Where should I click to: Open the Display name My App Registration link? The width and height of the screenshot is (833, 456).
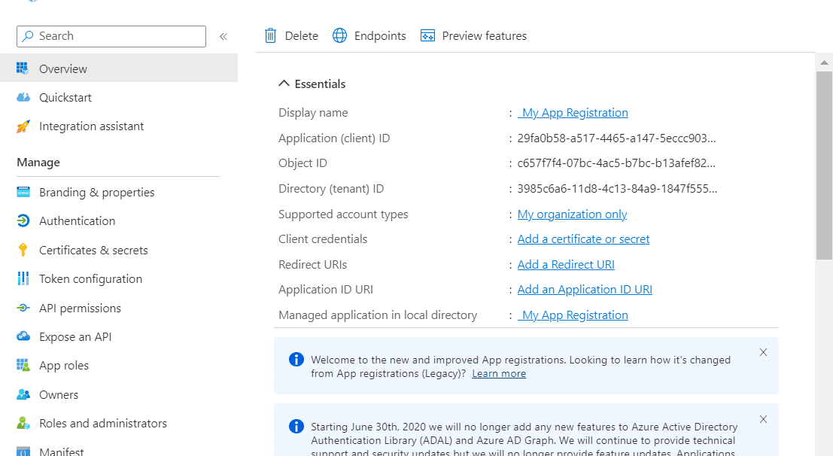[573, 113]
